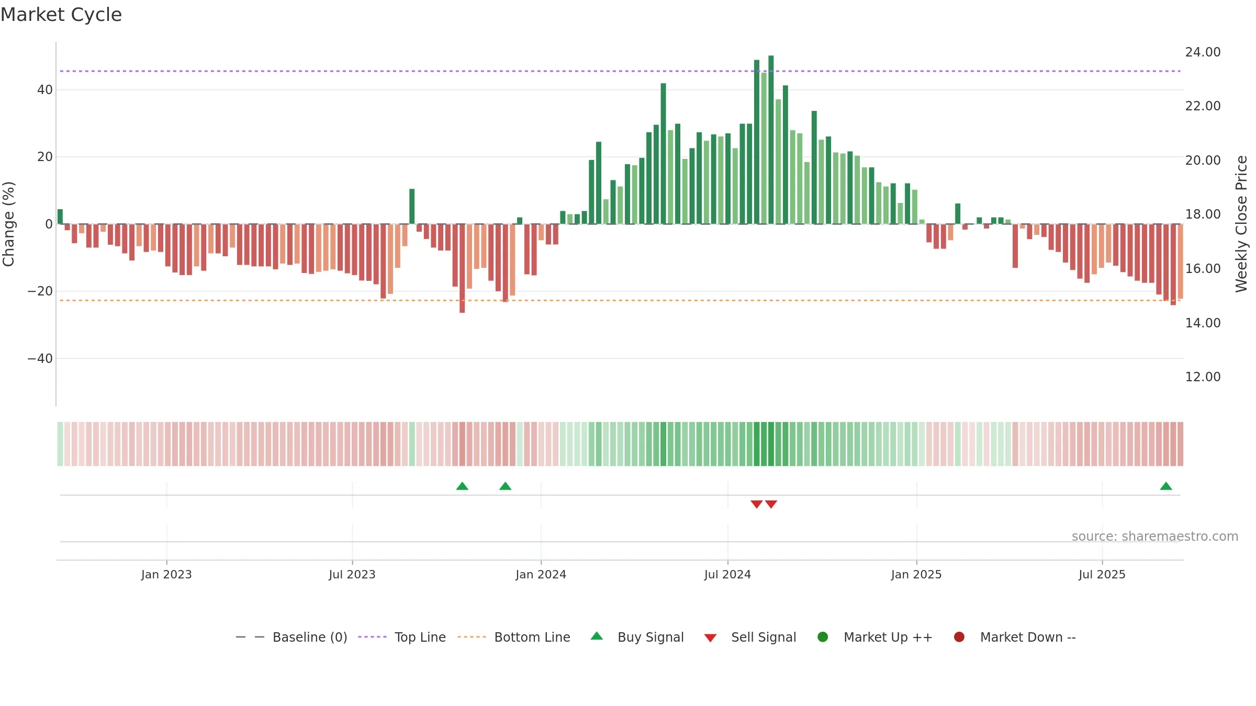
Task: Click the Jan 2024 axis label
Action: pos(541,575)
